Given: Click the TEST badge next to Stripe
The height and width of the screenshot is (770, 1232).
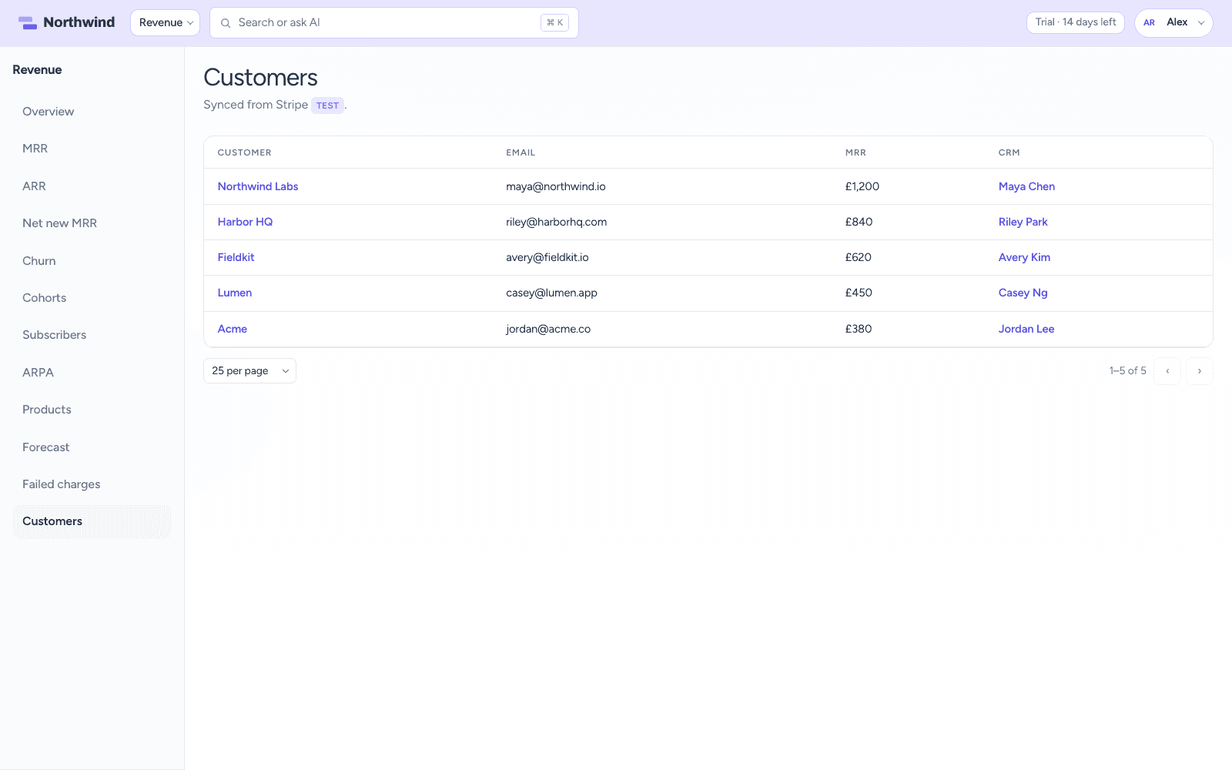Looking at the screenshot, I should (327, 105).
